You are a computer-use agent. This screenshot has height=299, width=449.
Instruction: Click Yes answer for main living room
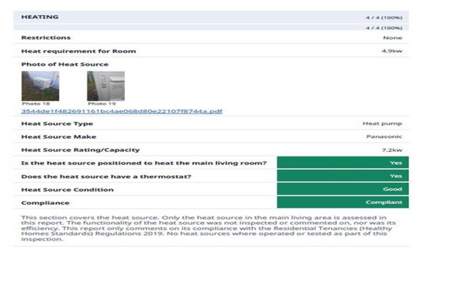click(x=343, y=162)
